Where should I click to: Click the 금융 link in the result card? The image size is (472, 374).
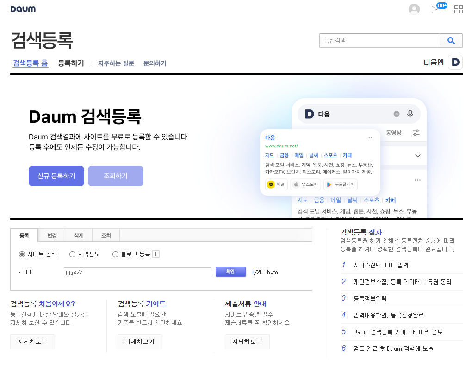click(x=284, y=155)
